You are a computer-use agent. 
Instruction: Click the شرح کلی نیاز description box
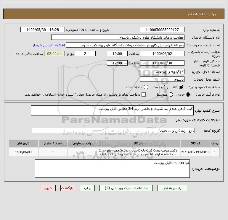coord(112,110)
